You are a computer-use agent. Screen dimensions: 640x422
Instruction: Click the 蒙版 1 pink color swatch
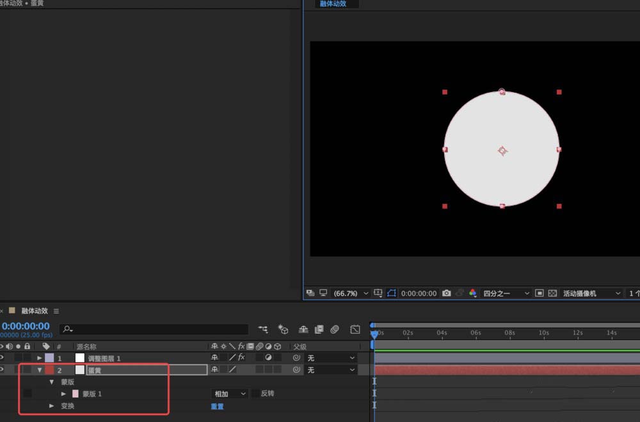(76, 394)
